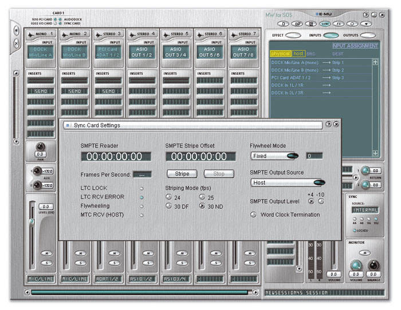Close the Sync Card Settings dialog
This screenshot has width=401, height=310.
point(336,124)
